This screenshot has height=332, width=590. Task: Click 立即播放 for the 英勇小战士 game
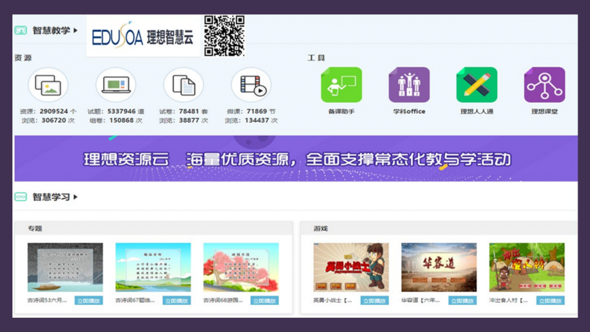pyautogui.click(x=375, y=301)
